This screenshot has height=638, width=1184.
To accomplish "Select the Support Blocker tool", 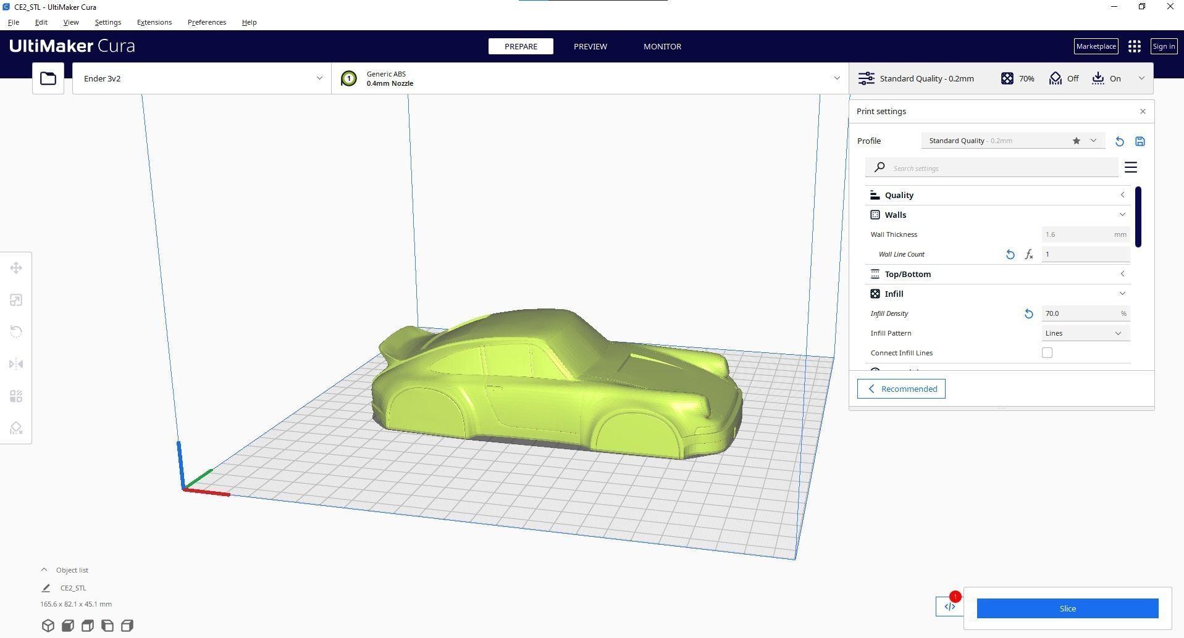I will (x=16, y=428).
